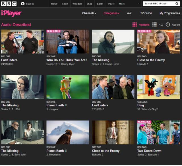Open The Missing Saint John thumbnail
The width and height of the screenshot is (182, 166).
point(22,132)
